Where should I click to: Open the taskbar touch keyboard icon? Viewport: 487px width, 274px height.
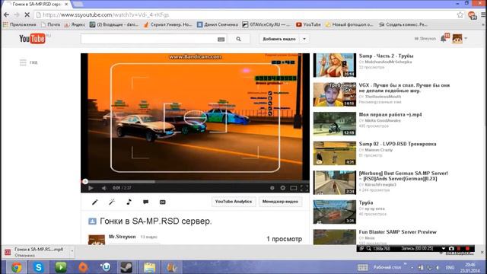pos(362,267)
